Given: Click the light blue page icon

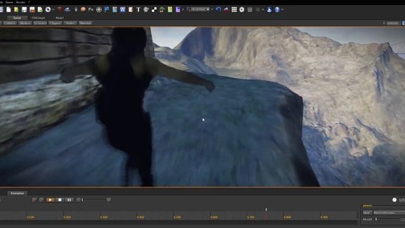Looking at the screenshot, I should click(x=115, y=9).
